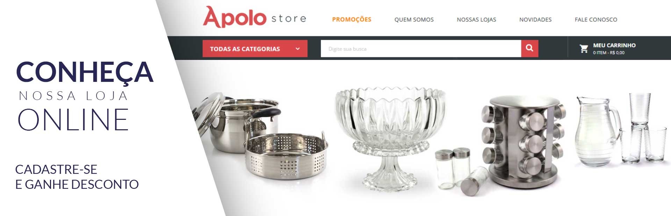
Task: Click the search magnifier icon button
Action: (529, 48)
